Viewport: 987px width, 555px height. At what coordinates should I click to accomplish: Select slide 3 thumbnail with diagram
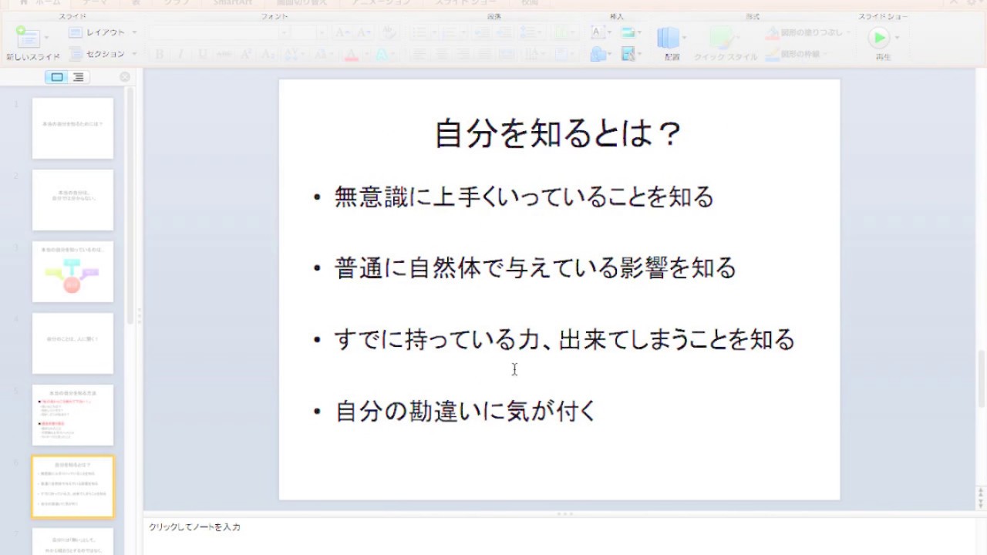(72, 271)
